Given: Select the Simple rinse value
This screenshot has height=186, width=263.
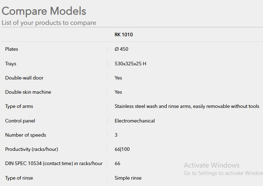Looking at the screenshot, I should coord(128,178).
